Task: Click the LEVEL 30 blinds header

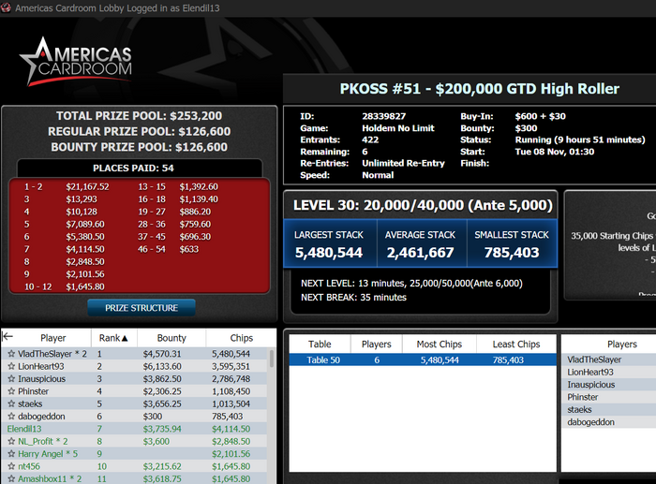Action: 423,205
